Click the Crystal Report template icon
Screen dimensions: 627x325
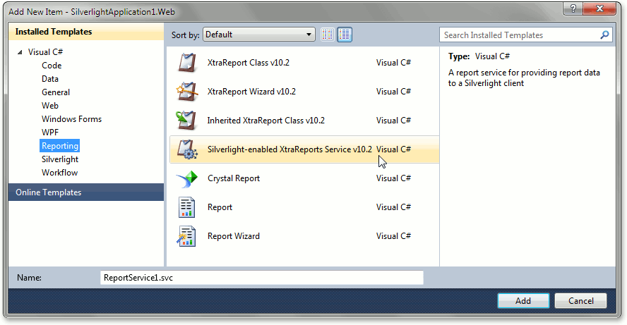click(x=186, y=178)
